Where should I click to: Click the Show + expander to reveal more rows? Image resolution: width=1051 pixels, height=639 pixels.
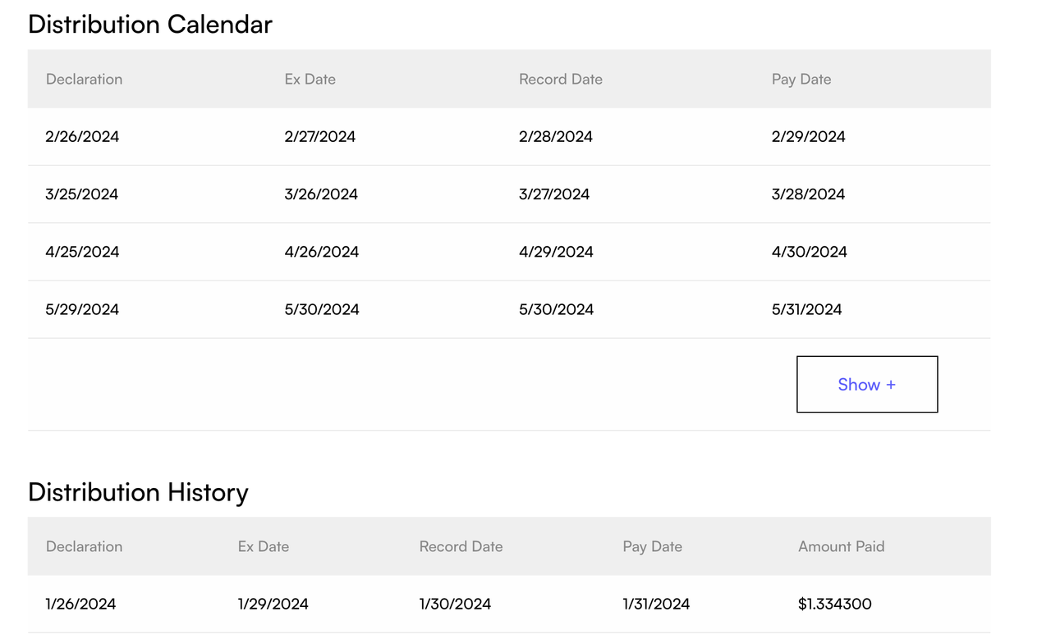point(867,384)
